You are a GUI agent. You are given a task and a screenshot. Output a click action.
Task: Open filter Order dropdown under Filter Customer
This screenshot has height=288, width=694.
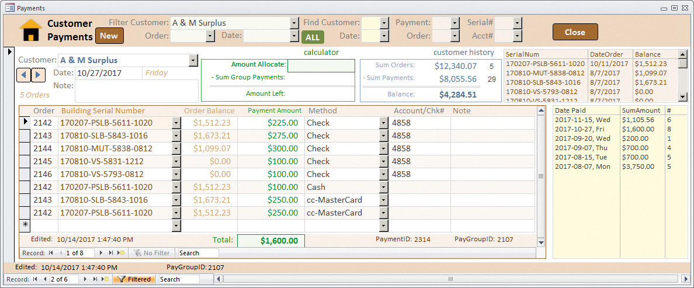click(x=210, y=36)
